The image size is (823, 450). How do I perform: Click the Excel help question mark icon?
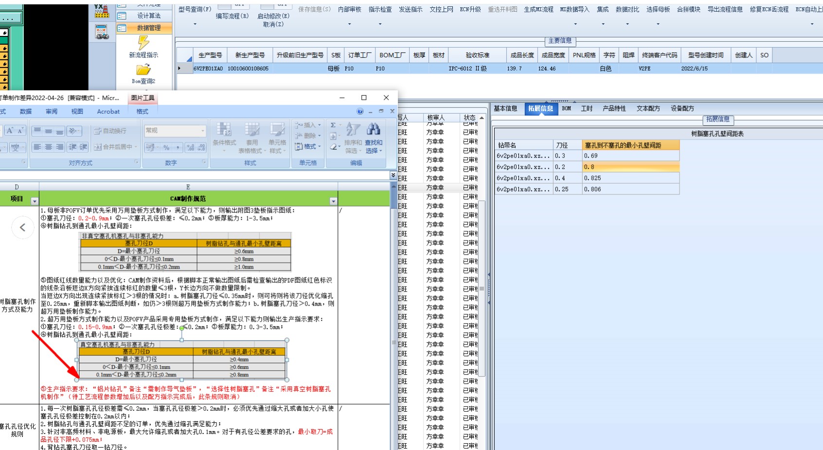click(x=360, y=111)
